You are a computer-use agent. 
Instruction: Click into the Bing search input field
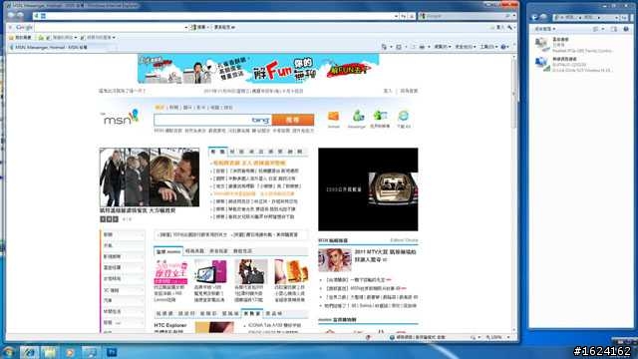[202, 120]
